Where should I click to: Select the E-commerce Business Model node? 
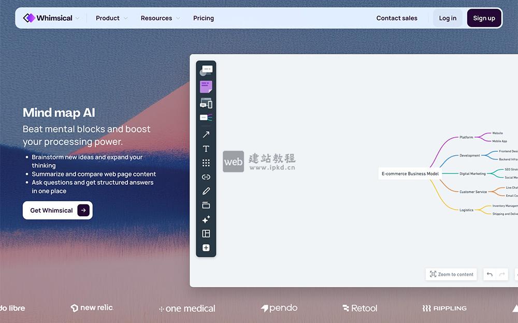pos(411,173)
